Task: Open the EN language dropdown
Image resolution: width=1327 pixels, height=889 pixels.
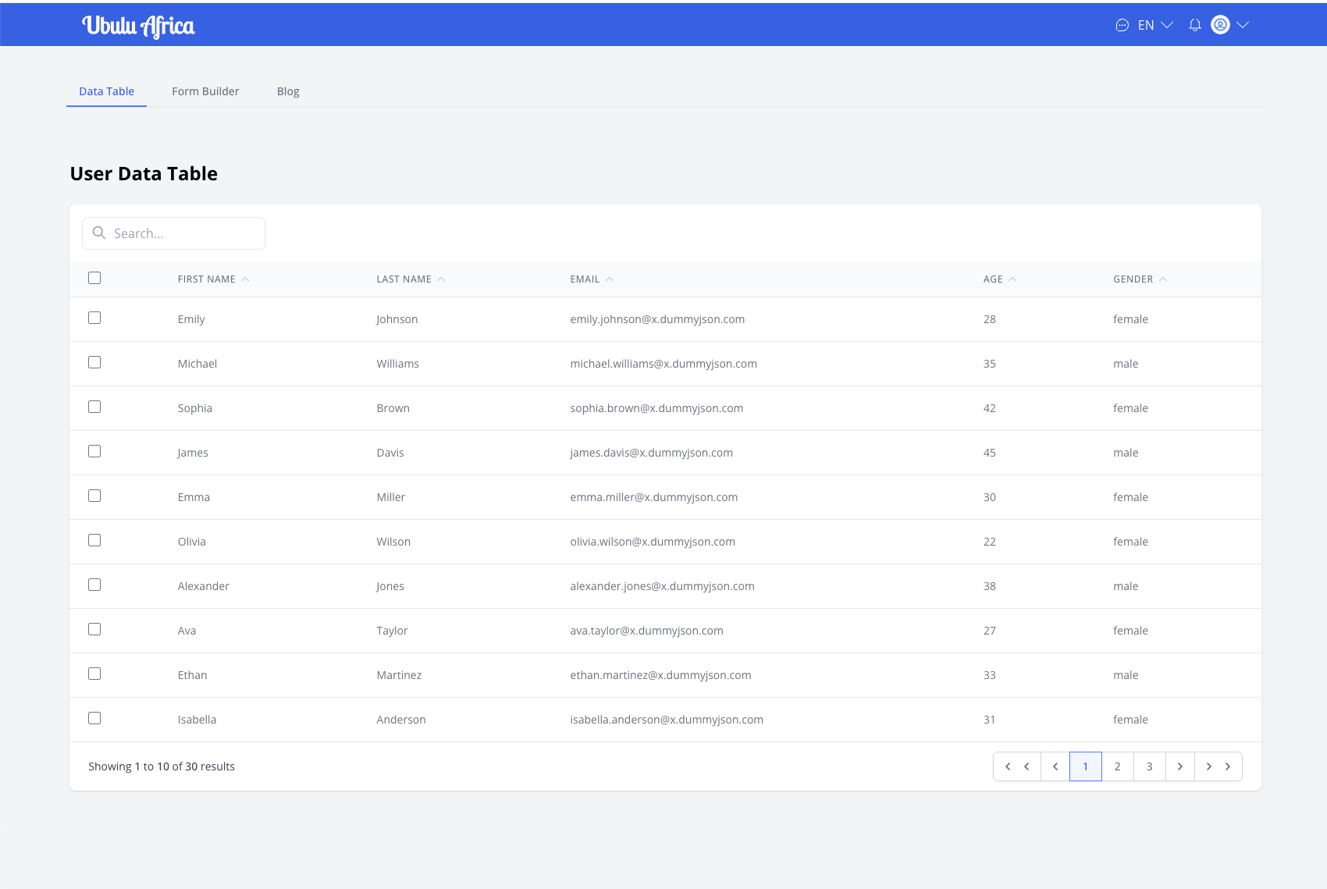Action: (1155, 25)
